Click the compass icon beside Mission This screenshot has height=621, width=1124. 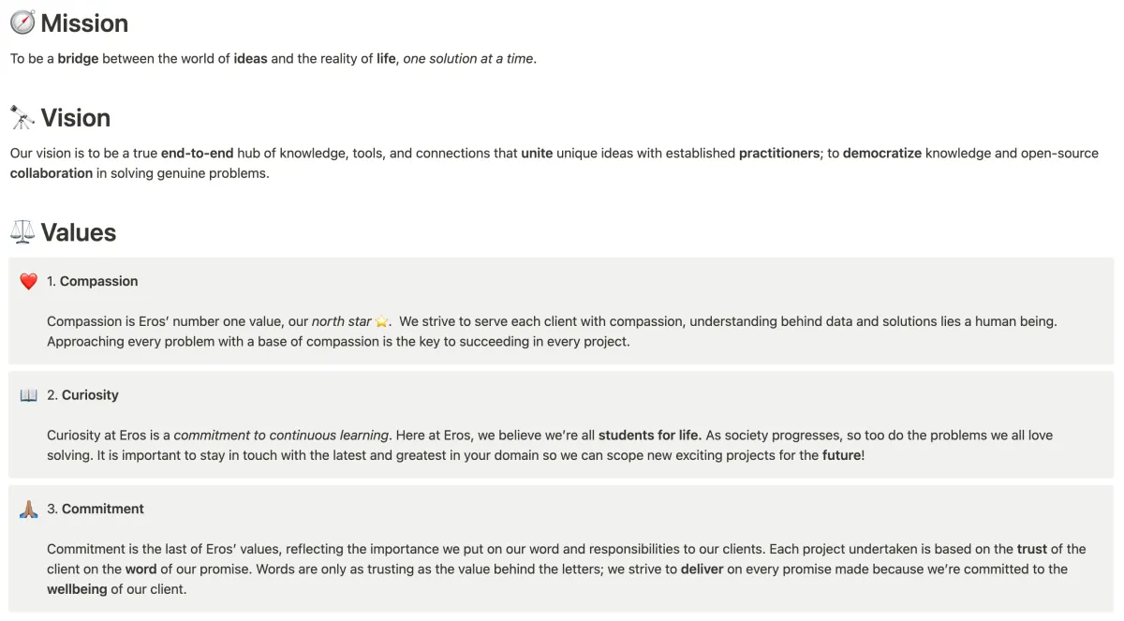[x=22, y=22]
